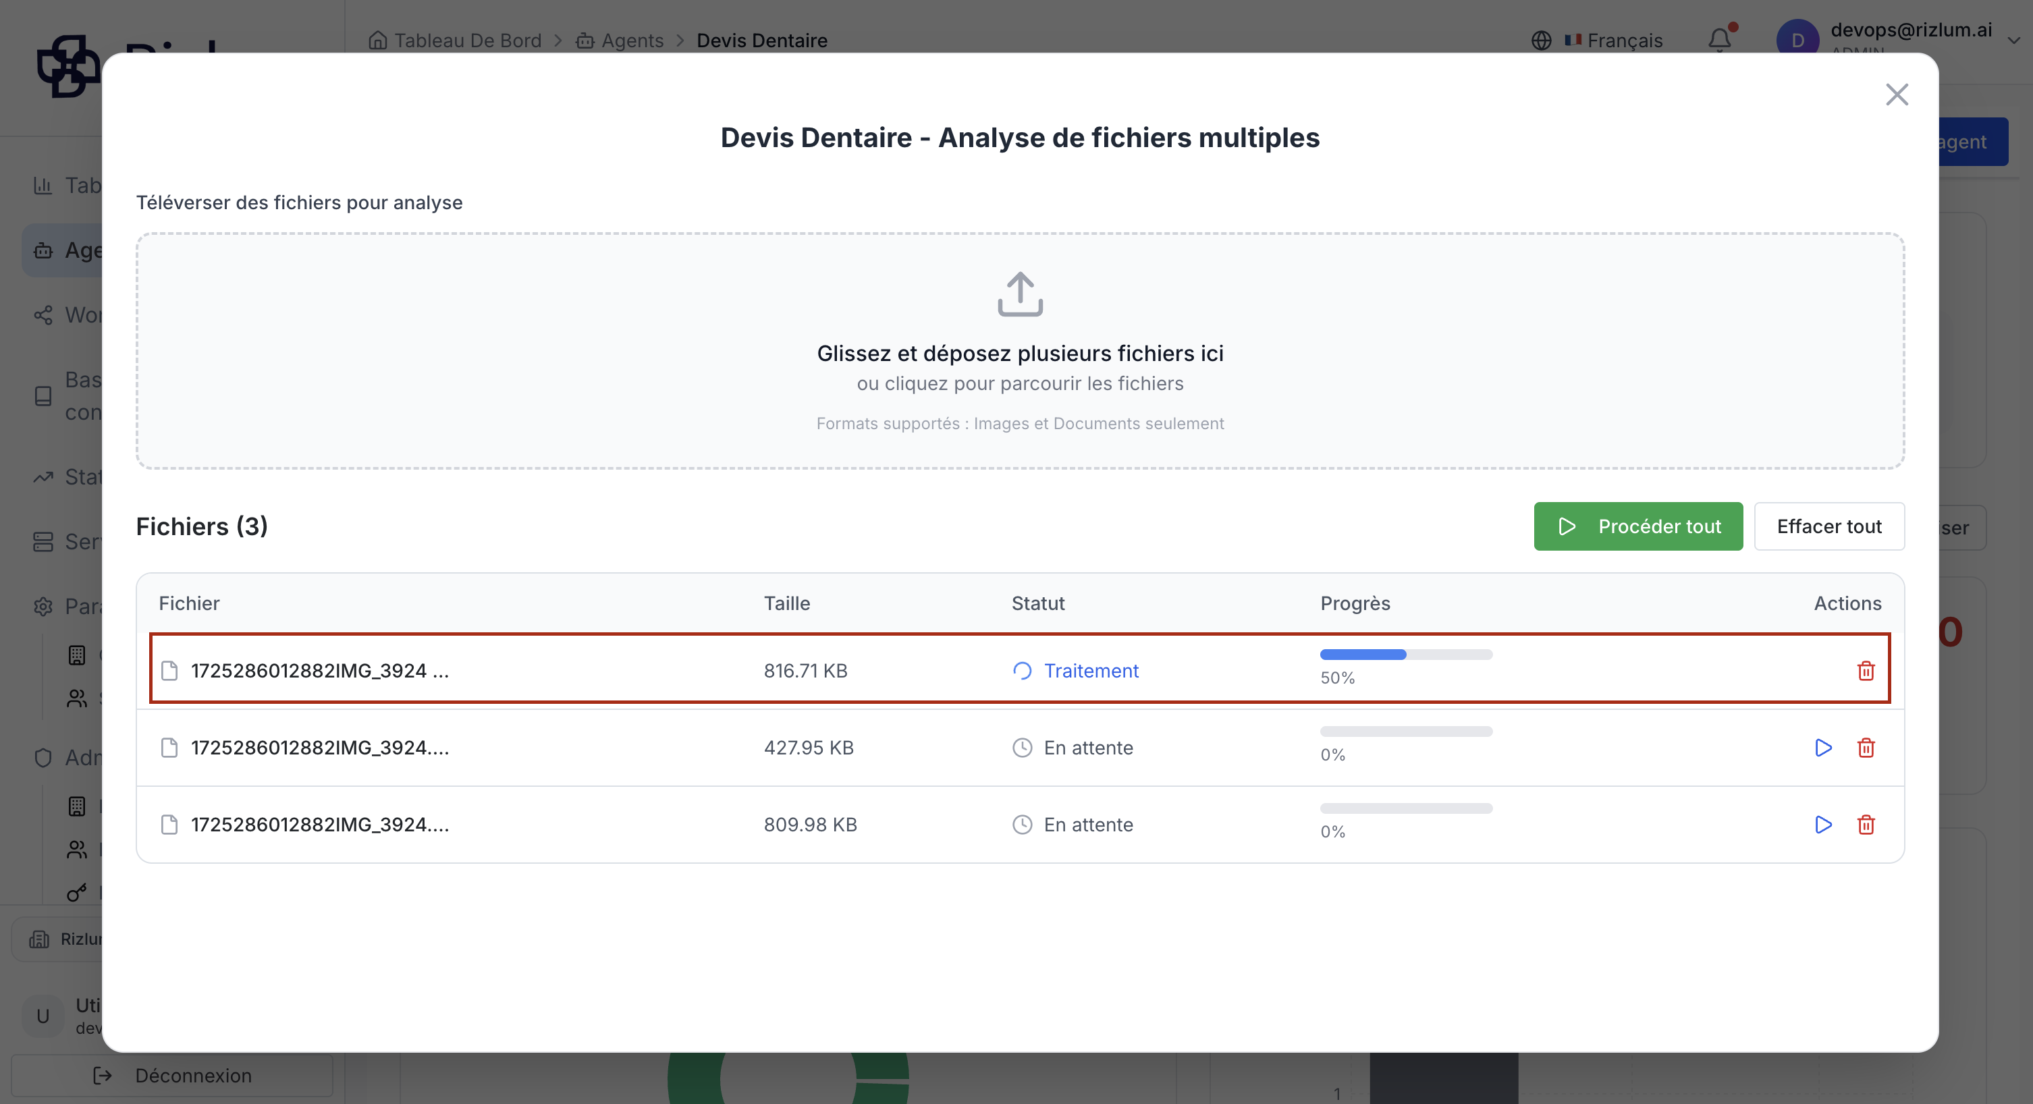This screenshot has height=1104, width=2033.
Task: Click the globe language icon
Action: (x=1542, y=40)
